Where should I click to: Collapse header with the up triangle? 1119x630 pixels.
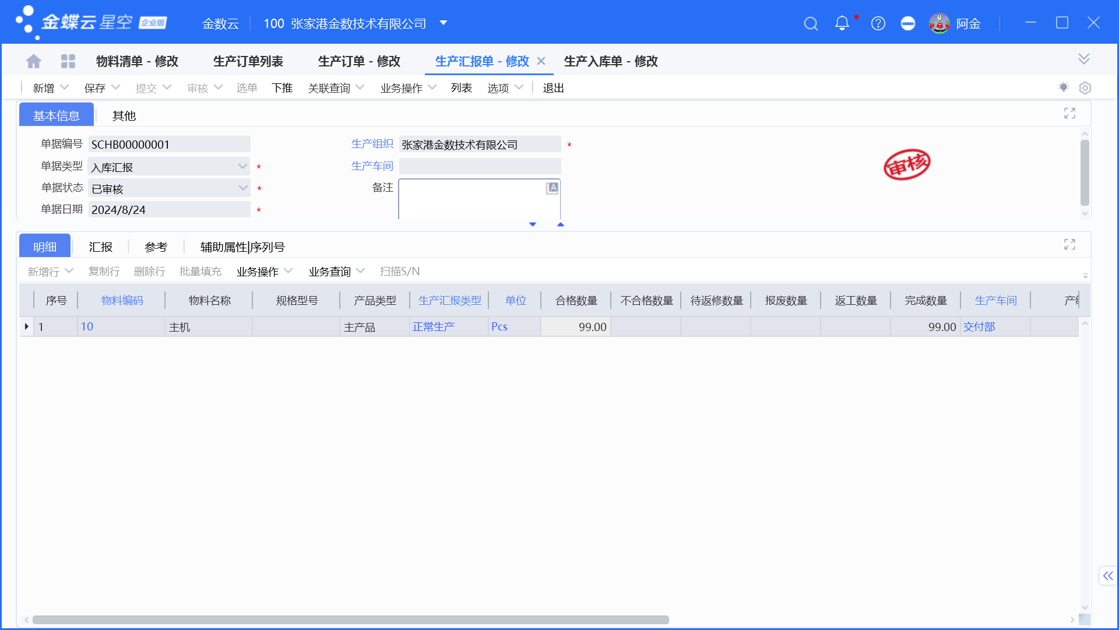point(561,224)
